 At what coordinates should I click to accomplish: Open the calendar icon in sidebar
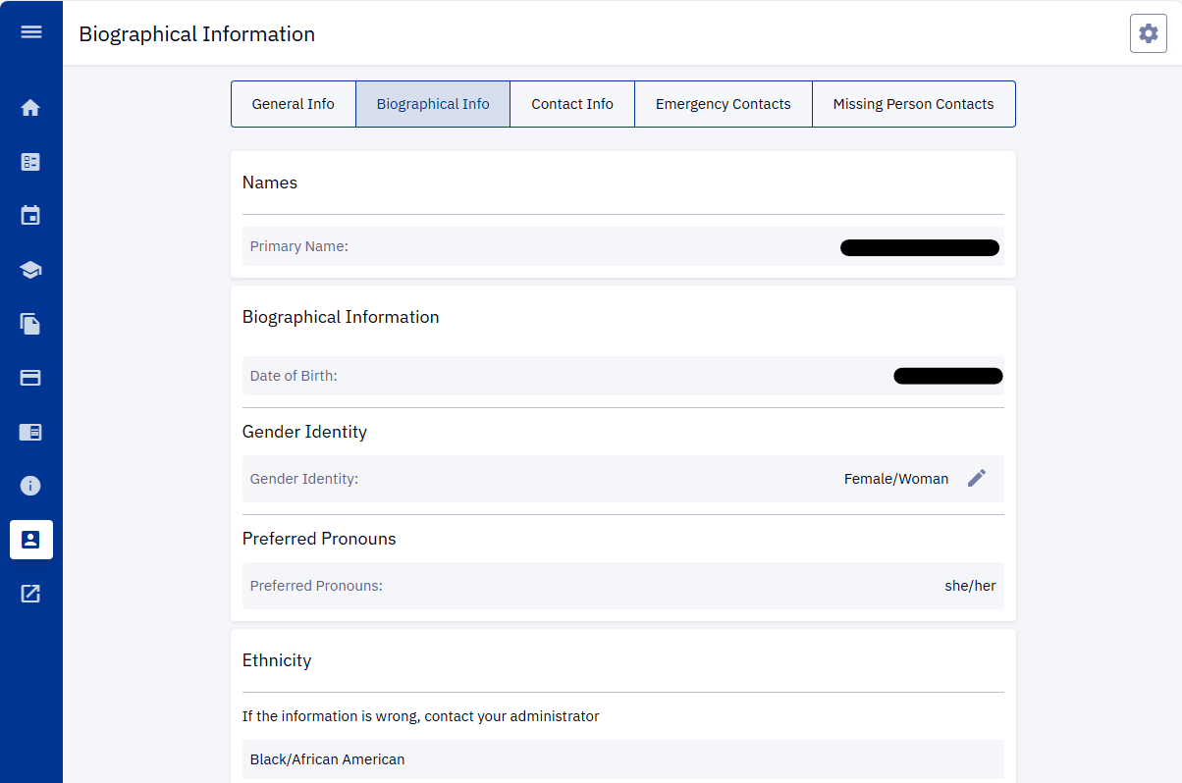pyautogui.click(x=30, y=216)
